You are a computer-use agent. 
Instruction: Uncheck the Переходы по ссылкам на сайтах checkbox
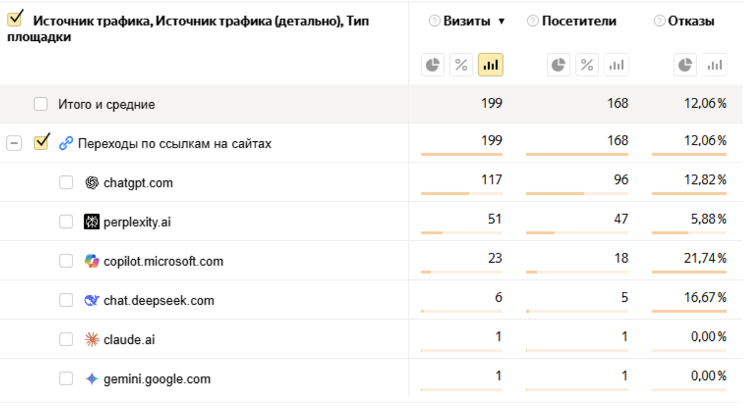(x=42, y=143)
